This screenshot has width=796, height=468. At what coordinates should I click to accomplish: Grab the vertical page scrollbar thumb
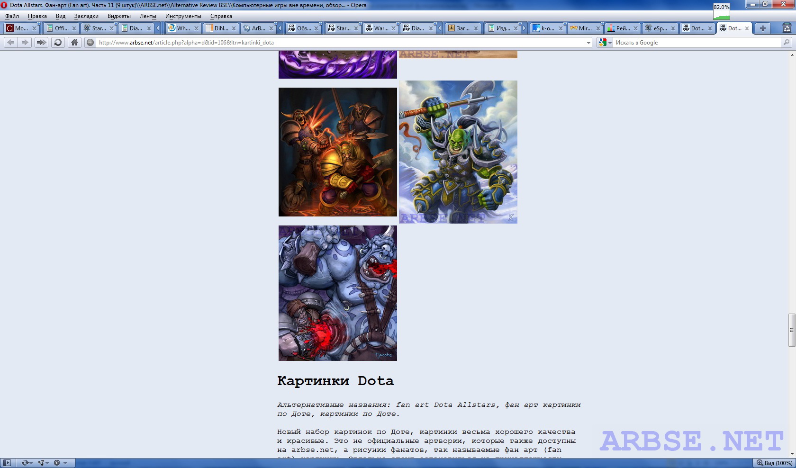click(x=792, y=330)
